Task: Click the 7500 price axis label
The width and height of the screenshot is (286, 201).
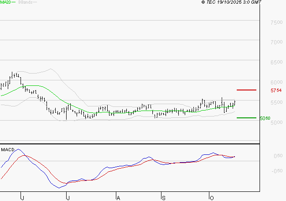Action: tap(277, 22)
